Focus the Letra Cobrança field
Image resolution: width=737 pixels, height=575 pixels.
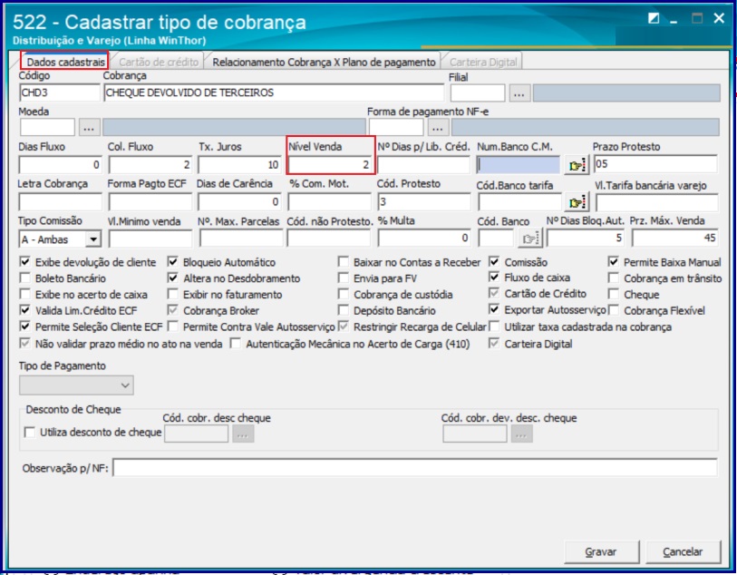coord(60,202)
